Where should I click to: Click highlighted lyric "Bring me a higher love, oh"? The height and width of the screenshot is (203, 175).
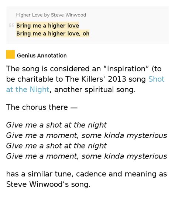coord(53,33)
